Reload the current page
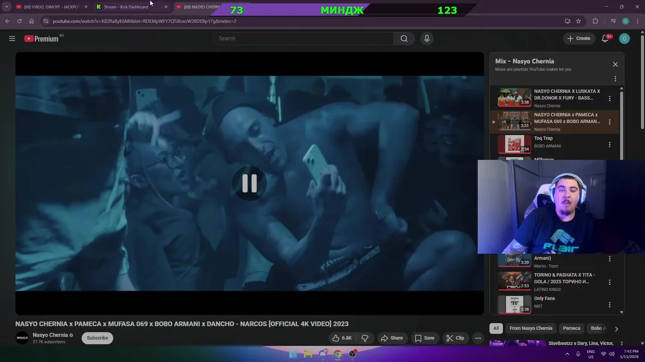Screen dimensions: 645x362 pyautogui.click(x=19, y=21)
